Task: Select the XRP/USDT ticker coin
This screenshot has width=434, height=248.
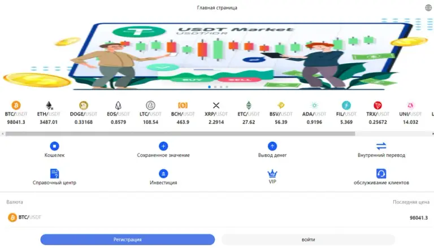Action: click(216, 105)
